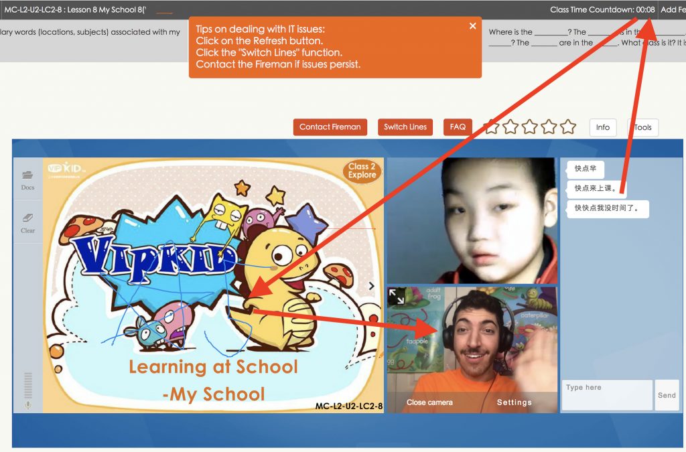Click the chat message "快点来上课。"
The height and width of the screenshot is (452, 686).
596,188
